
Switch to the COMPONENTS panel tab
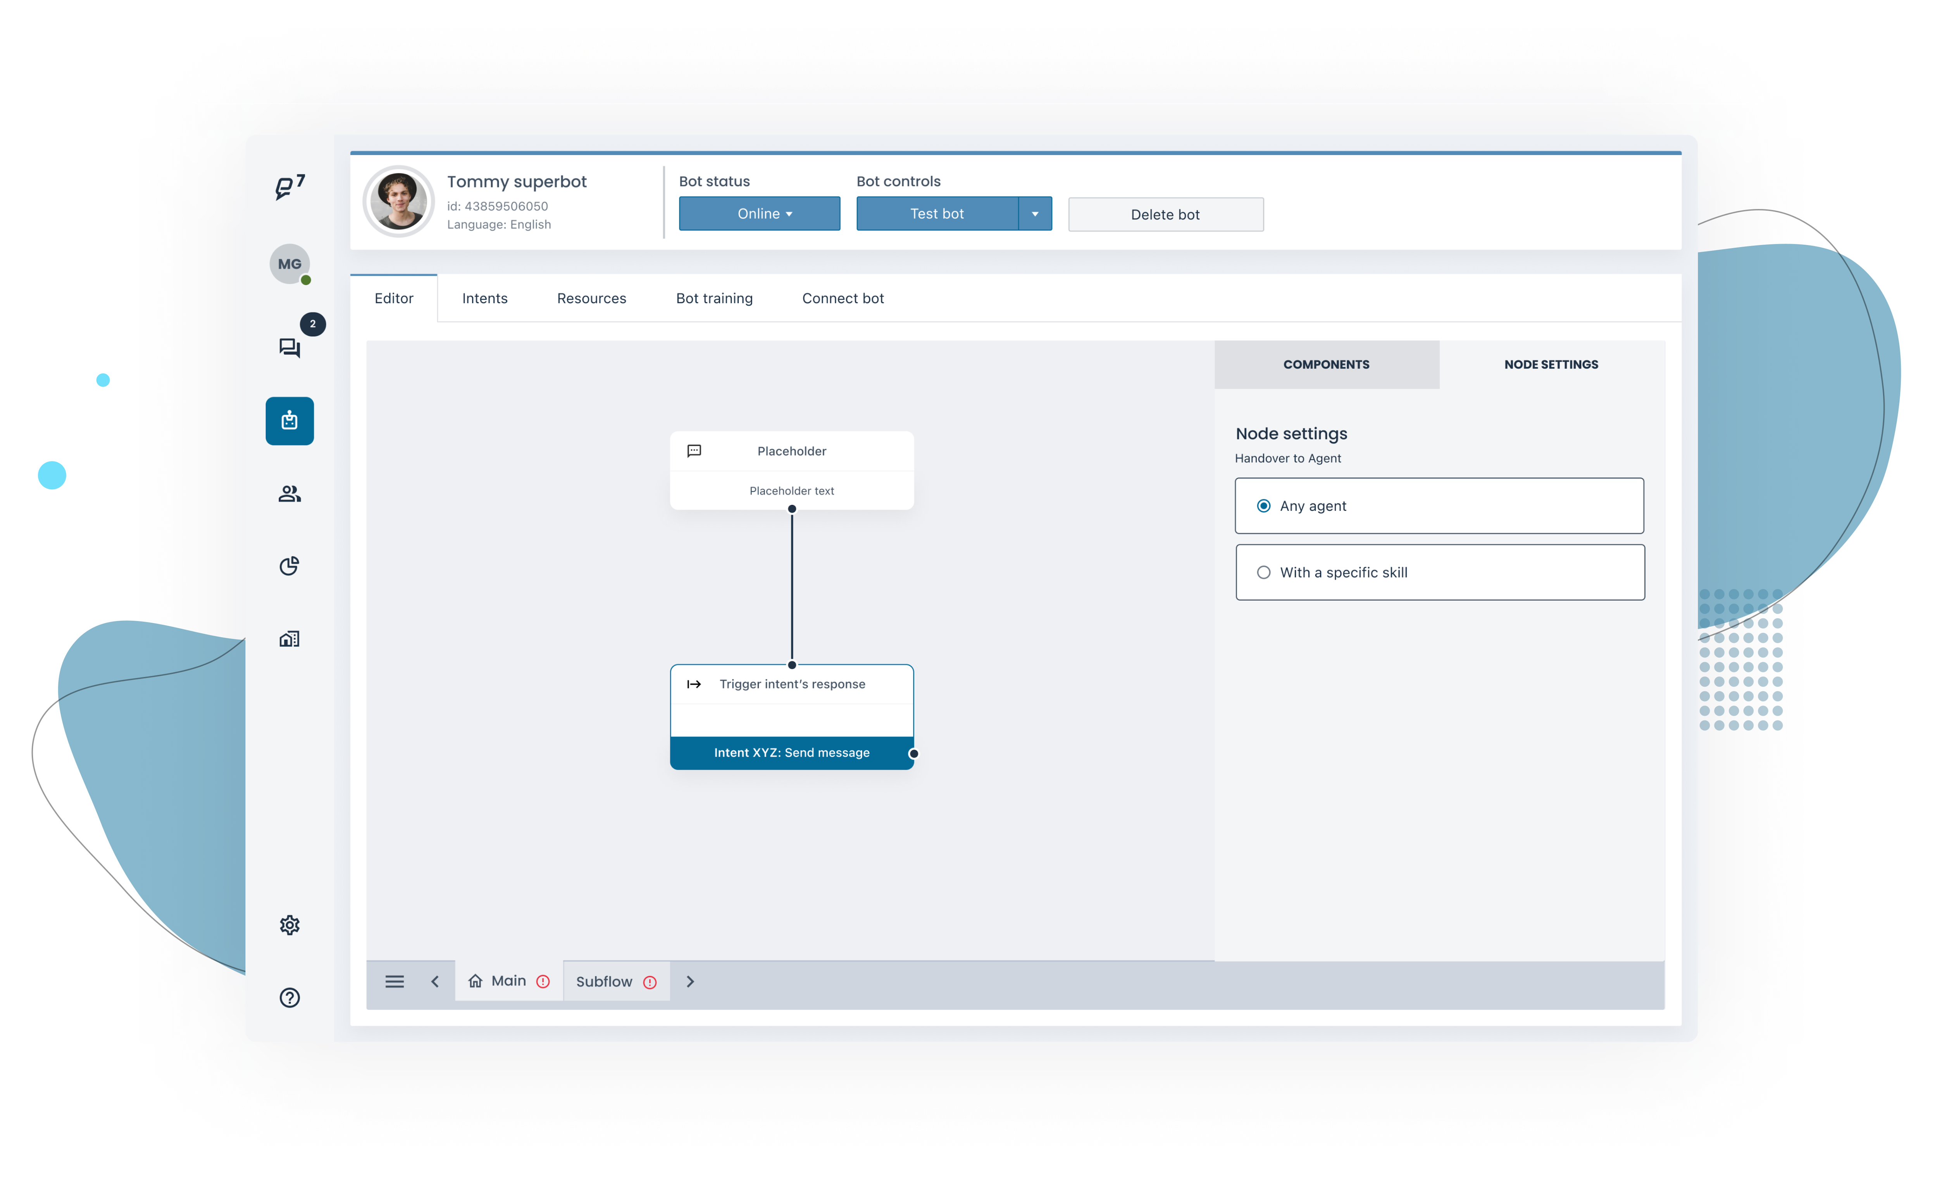click(x=1327, y=364)
